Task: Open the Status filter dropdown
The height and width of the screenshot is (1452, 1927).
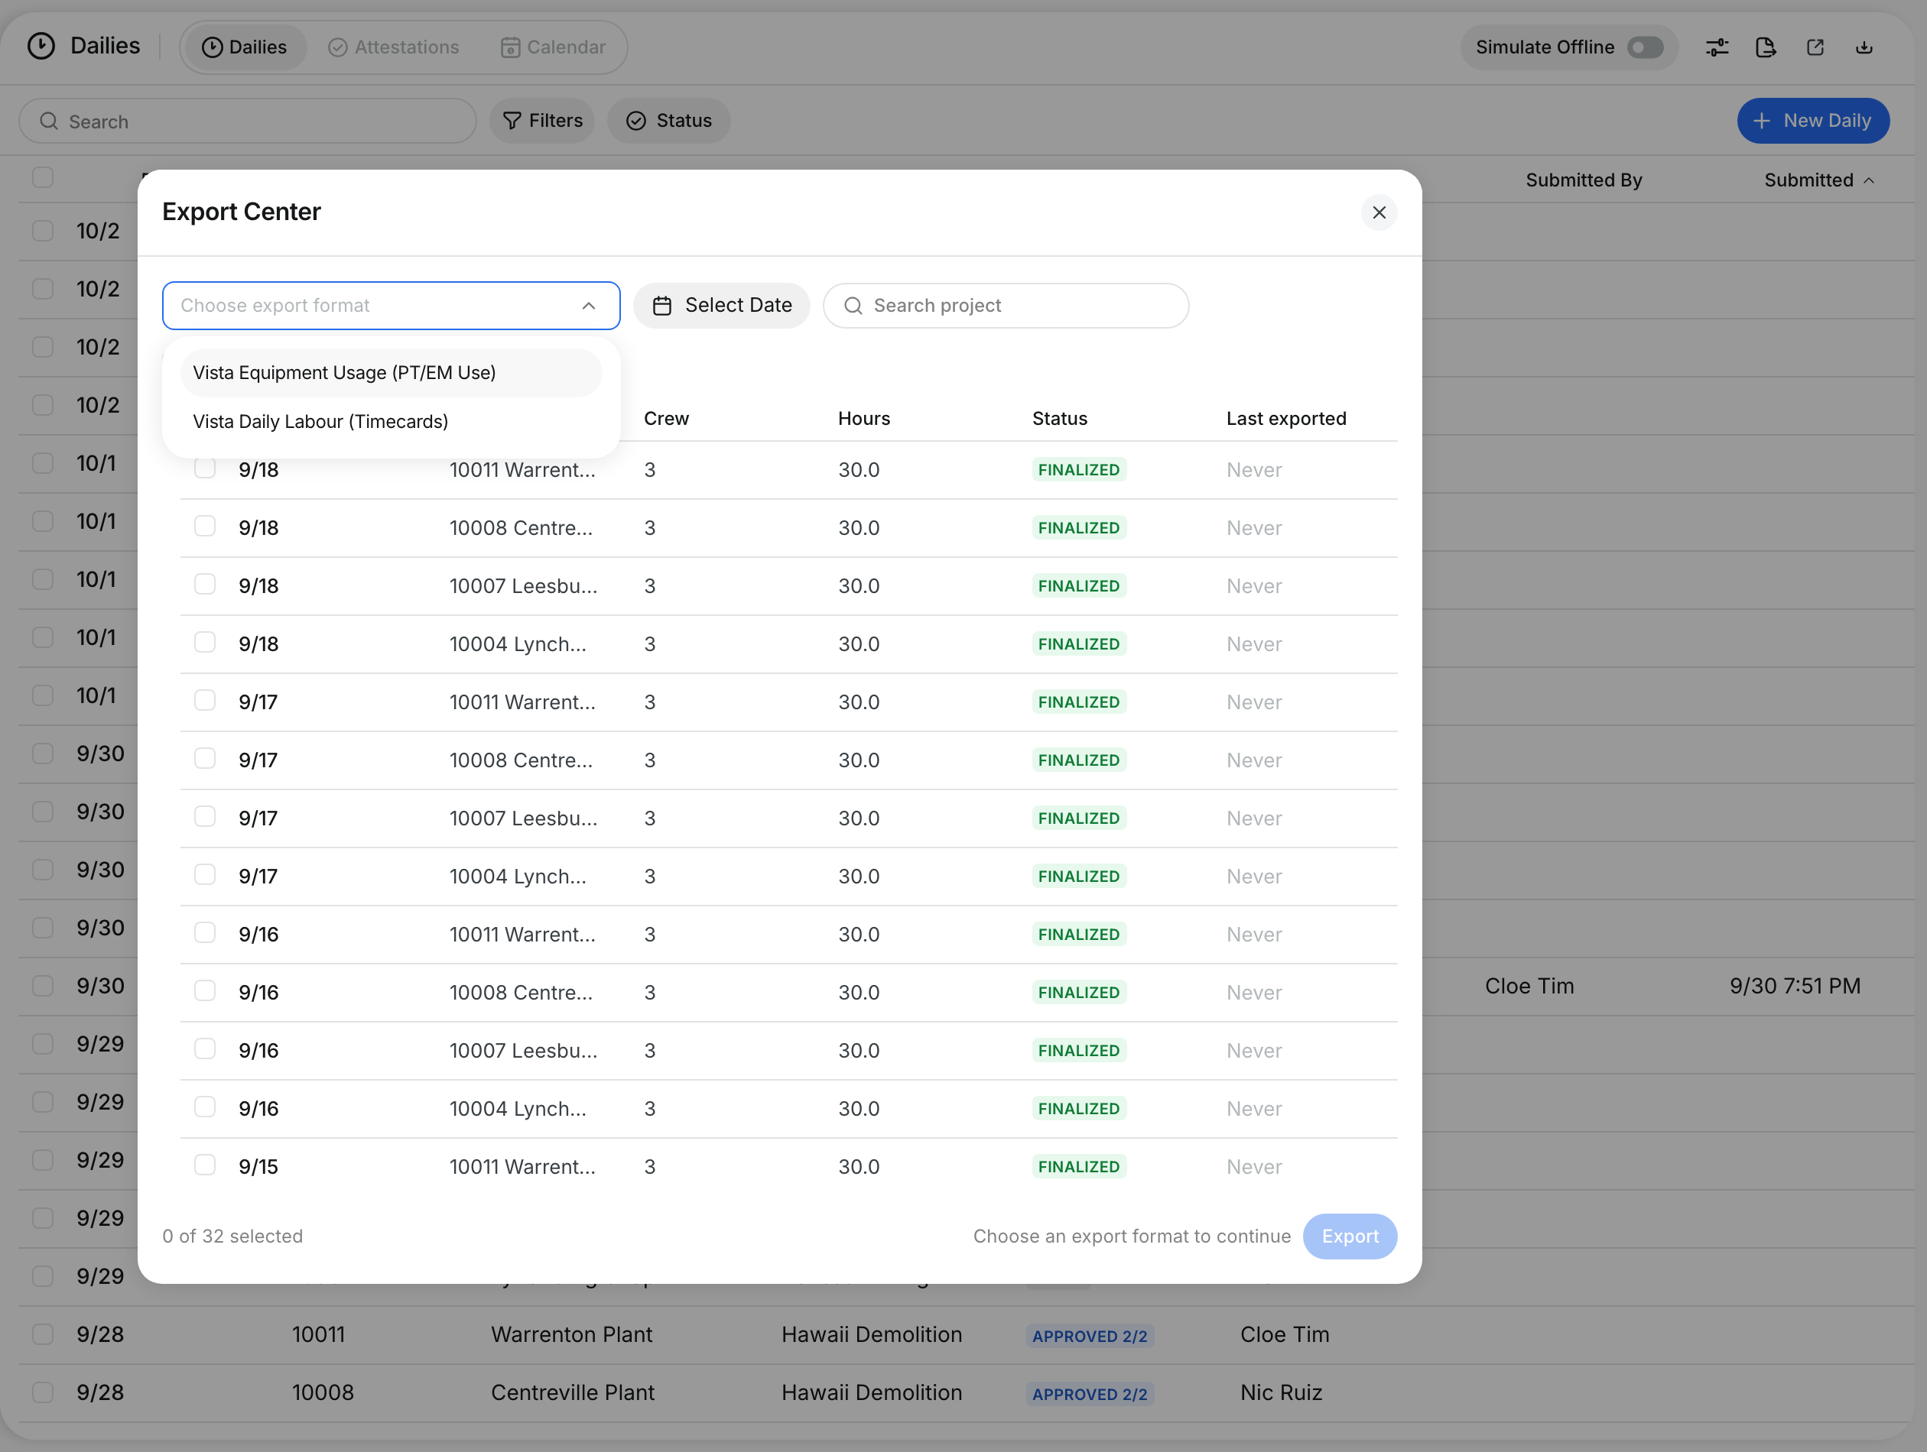Action: [668, 120]
